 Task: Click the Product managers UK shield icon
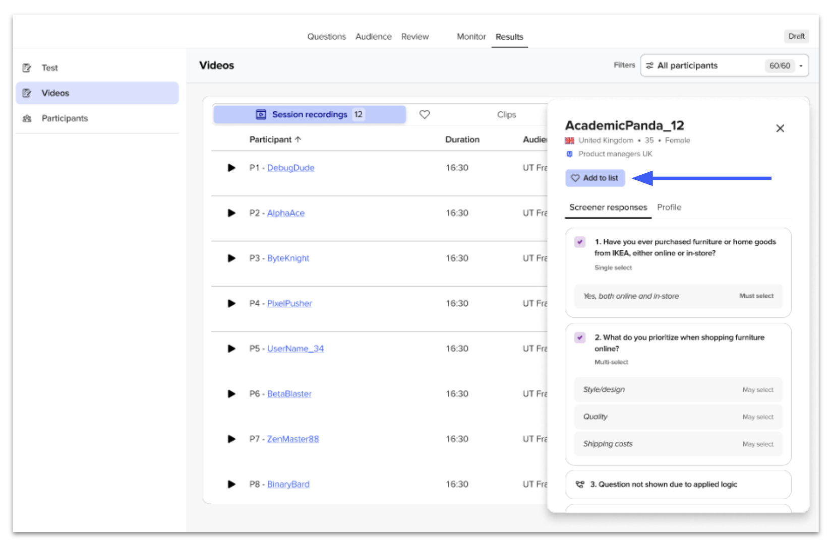[570, 154]
